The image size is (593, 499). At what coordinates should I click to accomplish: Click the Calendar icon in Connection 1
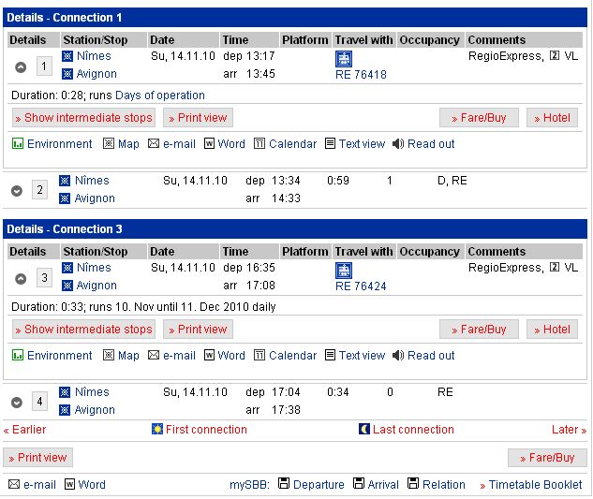tap(259, 143)
